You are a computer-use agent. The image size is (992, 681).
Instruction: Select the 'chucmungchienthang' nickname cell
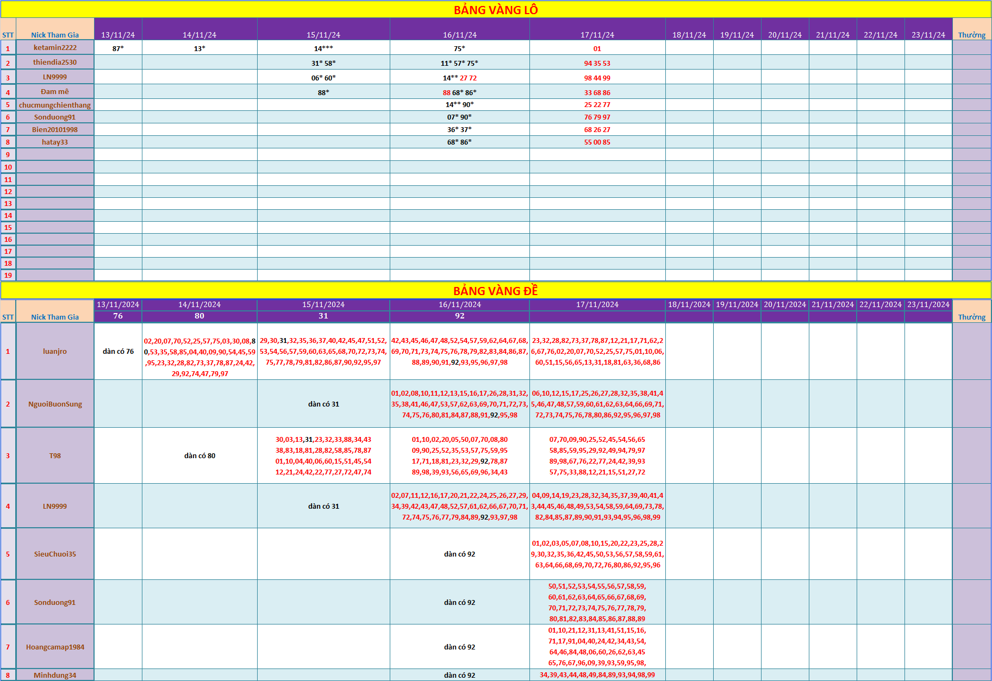(55, 105)
